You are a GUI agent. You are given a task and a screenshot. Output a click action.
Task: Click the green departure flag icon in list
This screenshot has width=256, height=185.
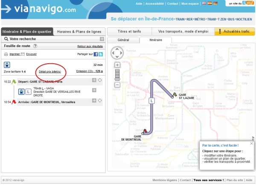[14, 82]
